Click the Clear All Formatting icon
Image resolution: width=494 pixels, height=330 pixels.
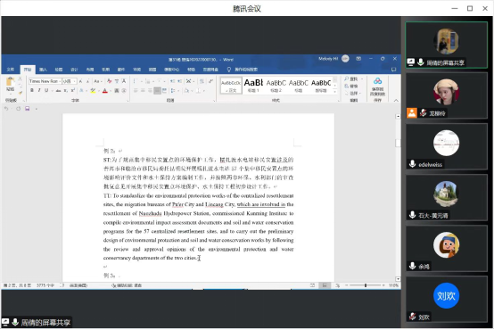coord(110,81)
